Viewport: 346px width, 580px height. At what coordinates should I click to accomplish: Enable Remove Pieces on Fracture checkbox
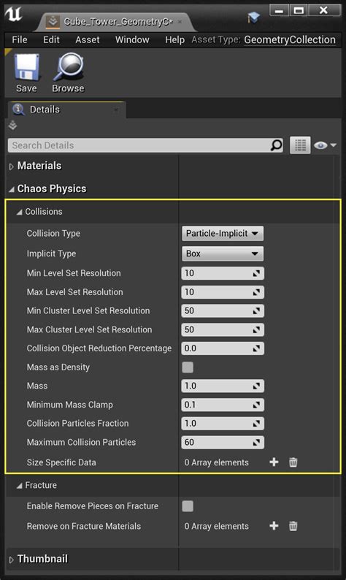pos(188,506)
